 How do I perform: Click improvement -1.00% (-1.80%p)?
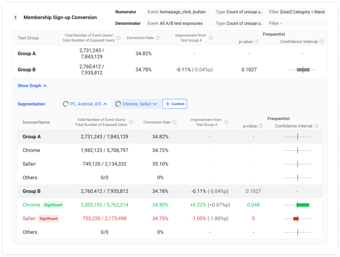[210, 219]
